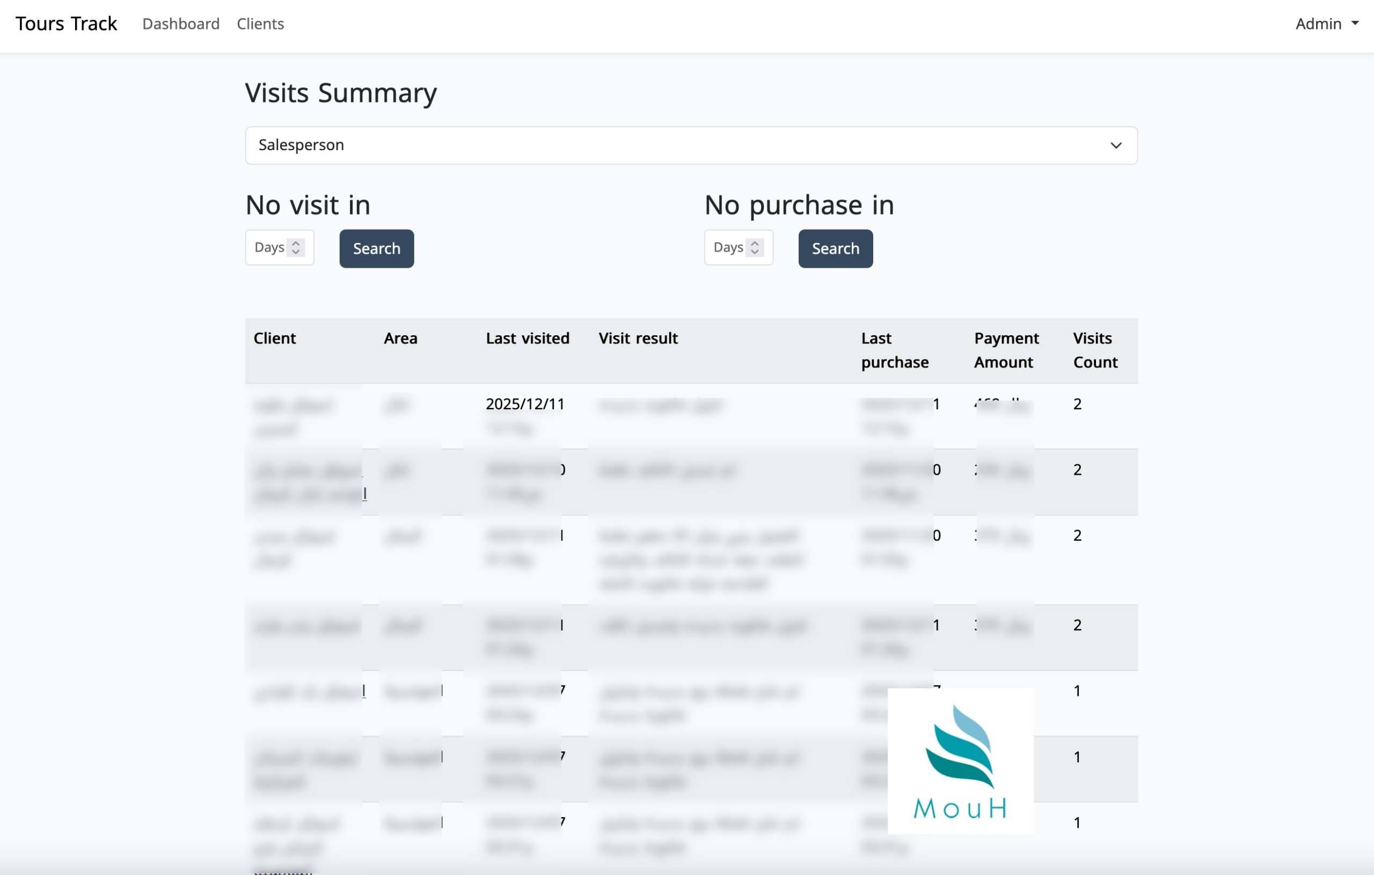Click the Tours Track brand link
This screenshot has width=1374, height=875.
[x=66, y=24]
